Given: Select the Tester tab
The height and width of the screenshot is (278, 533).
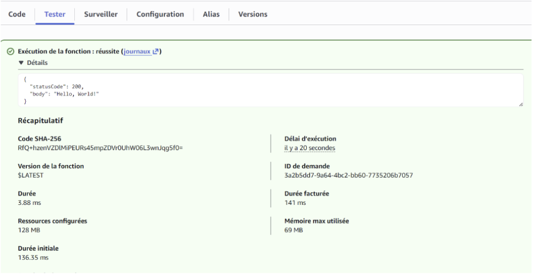Looking at the screenshot, I should (x=55, y=14).
